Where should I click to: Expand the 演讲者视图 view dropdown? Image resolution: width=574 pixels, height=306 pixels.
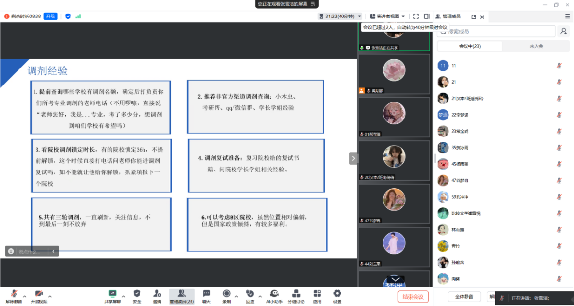[x=403, y=17]
